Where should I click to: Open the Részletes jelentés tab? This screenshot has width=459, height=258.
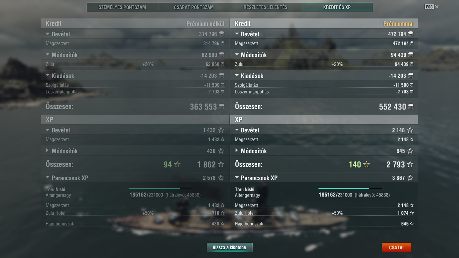click(265, 7)
